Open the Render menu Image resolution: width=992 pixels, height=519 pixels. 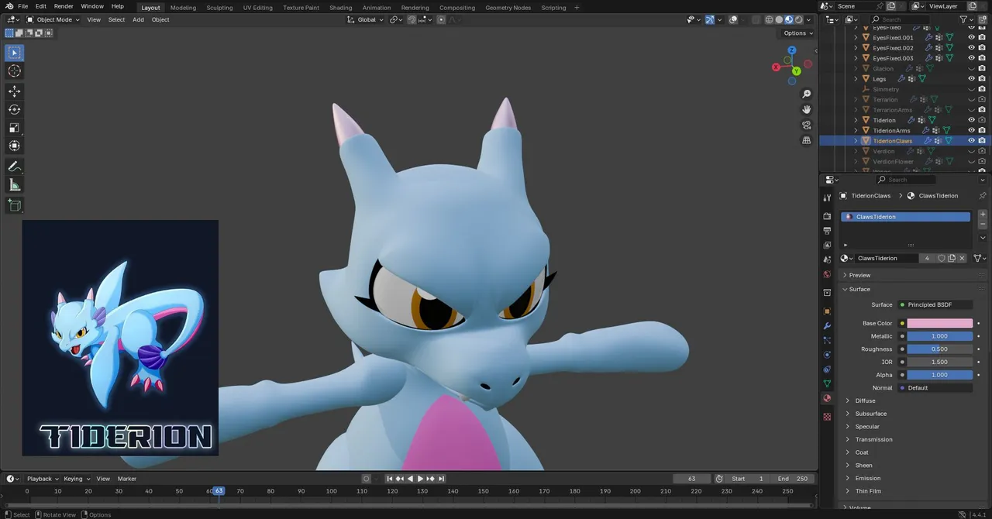(x=64, y=6)
